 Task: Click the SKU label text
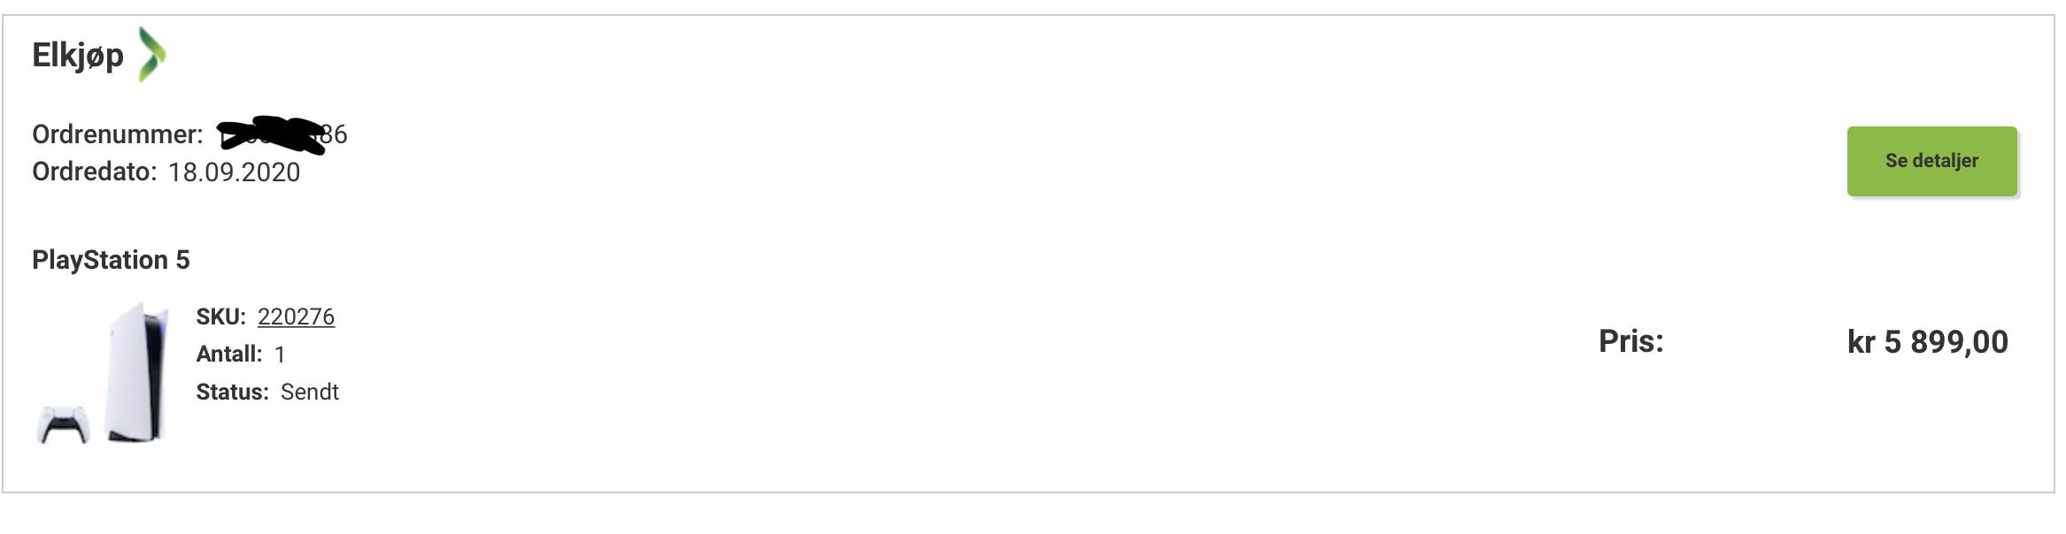tap(220, 317)
